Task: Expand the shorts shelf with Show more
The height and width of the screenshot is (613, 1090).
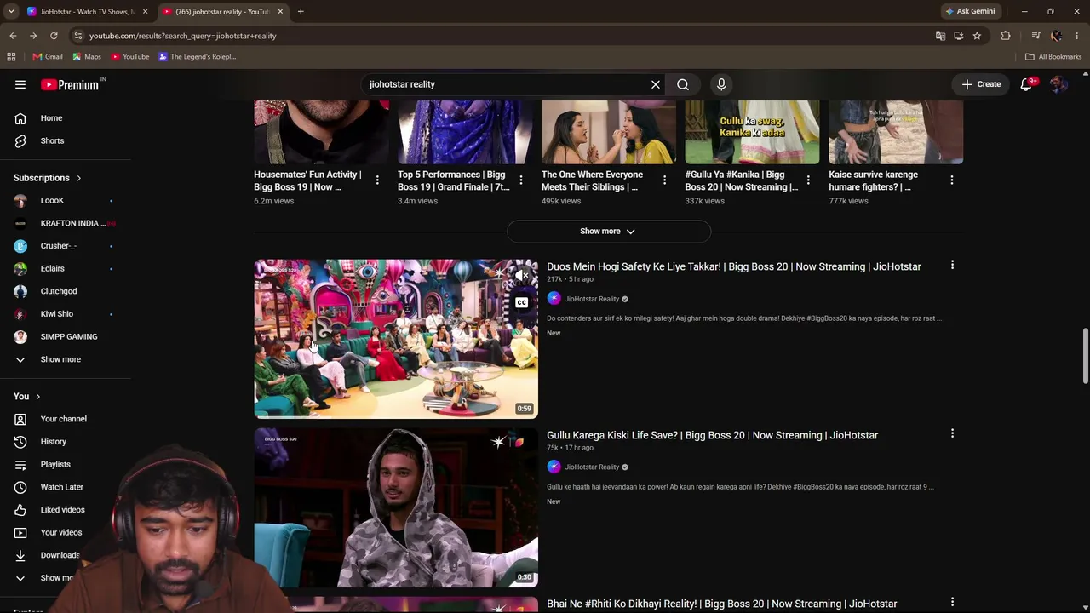Action: coord(609,232)
